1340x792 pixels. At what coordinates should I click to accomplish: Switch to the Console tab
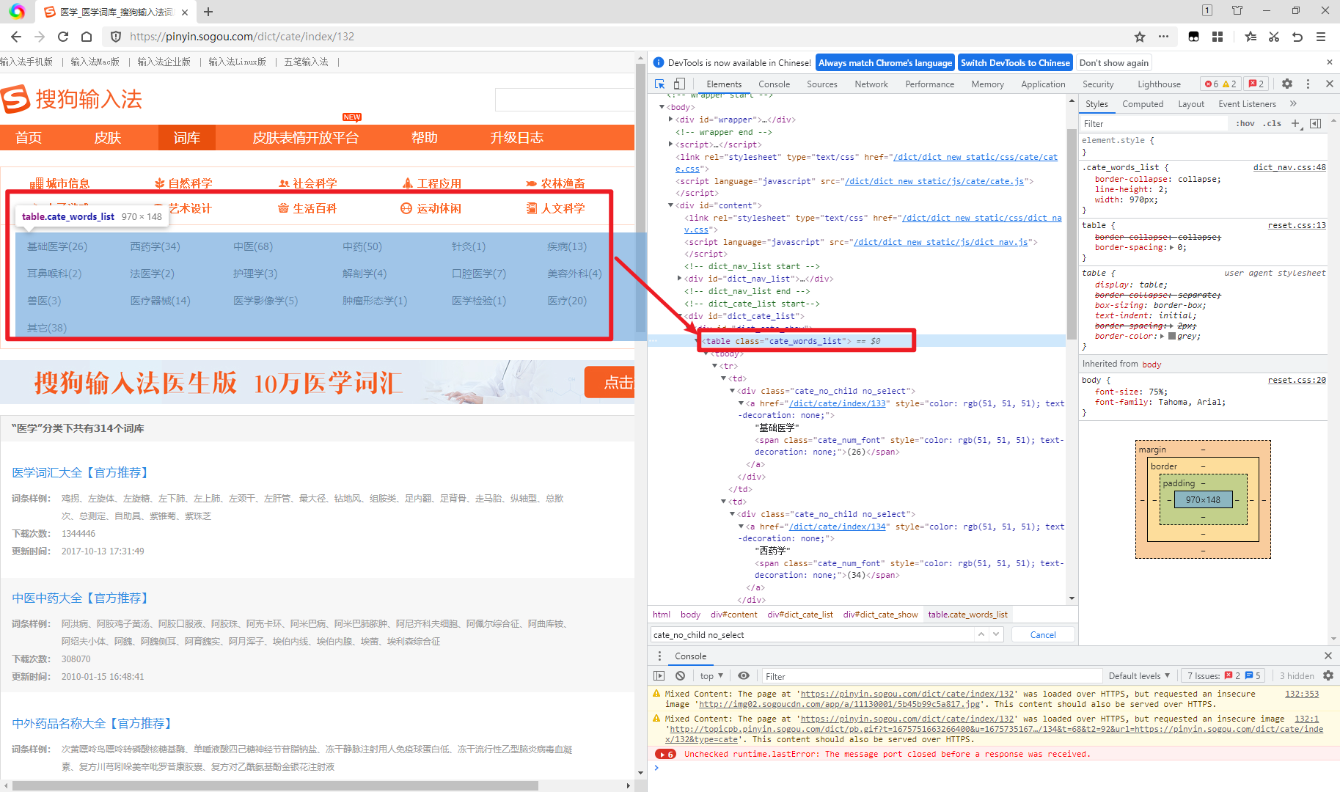775,84
